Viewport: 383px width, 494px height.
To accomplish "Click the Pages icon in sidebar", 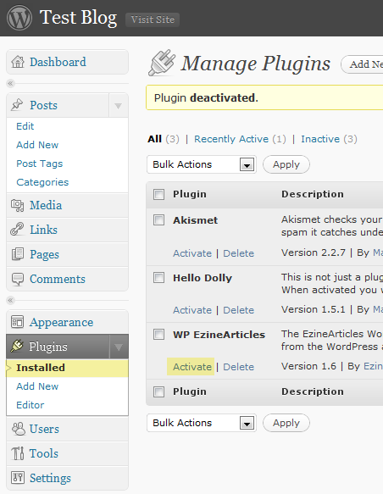I will tap(18, 254).
